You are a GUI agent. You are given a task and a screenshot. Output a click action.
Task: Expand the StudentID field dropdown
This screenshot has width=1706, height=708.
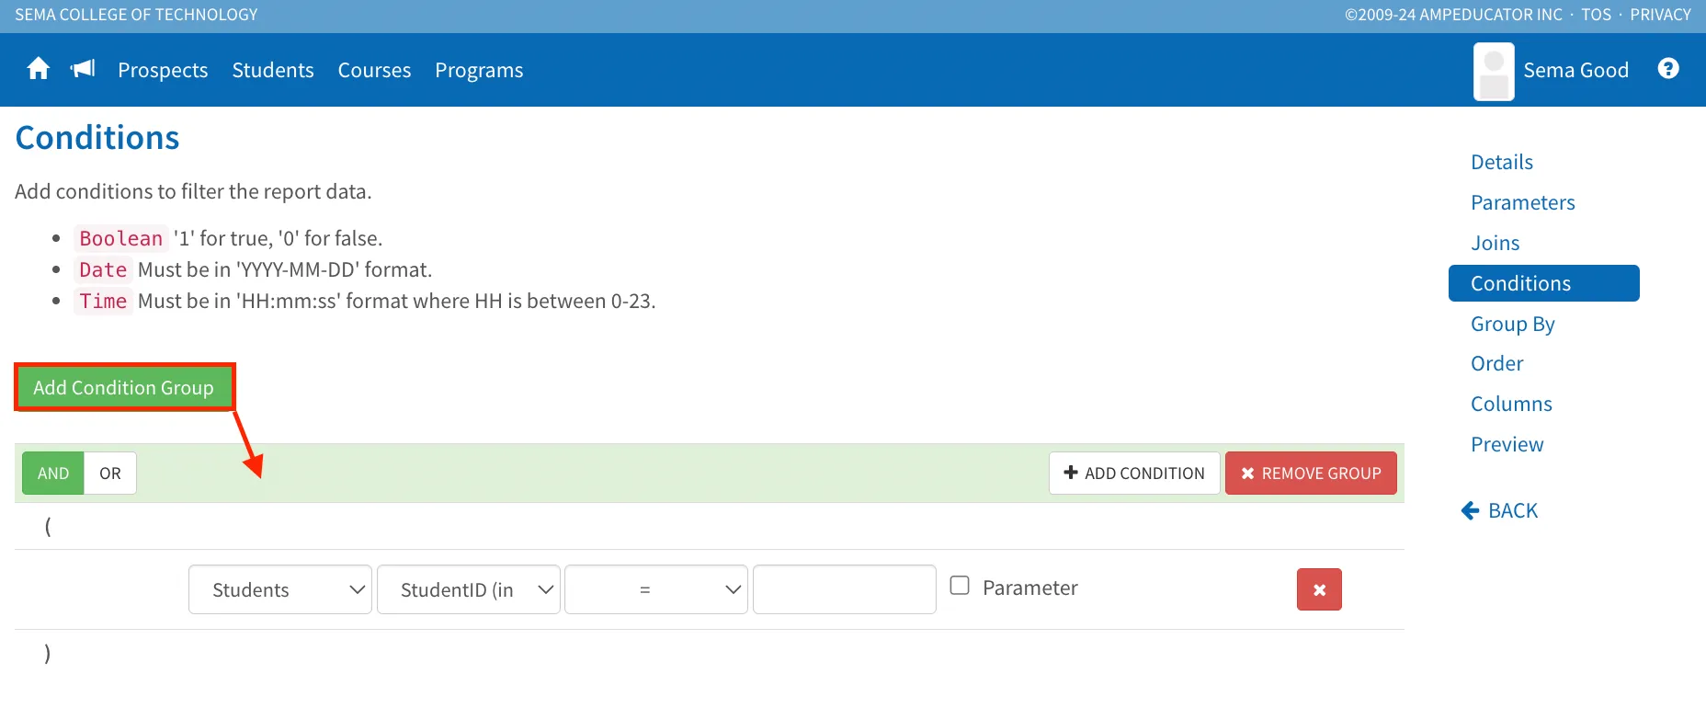pos(468,590)
